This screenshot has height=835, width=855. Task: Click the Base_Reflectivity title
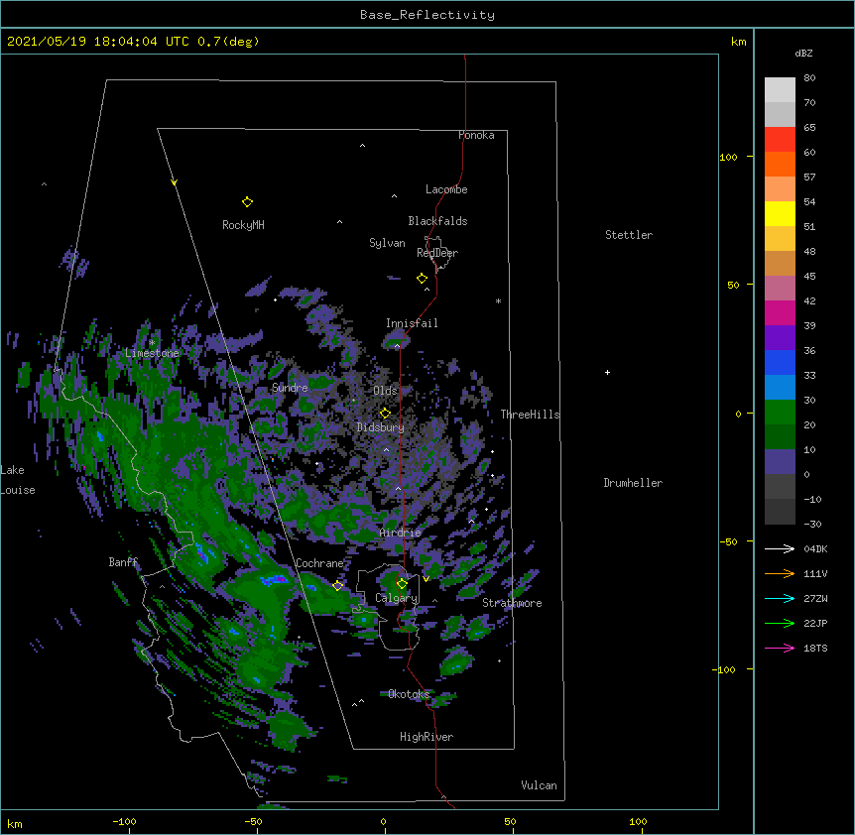click(x=427, y=15)
